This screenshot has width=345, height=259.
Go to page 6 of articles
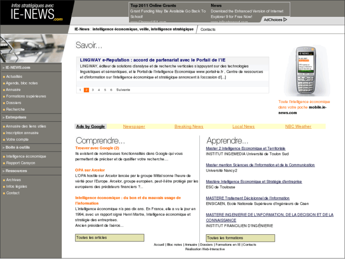tap(111, 90)
